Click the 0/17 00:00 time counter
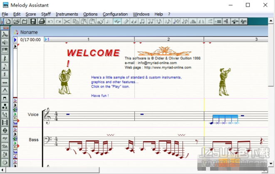275x174 pixels. [x=30, y=40]
